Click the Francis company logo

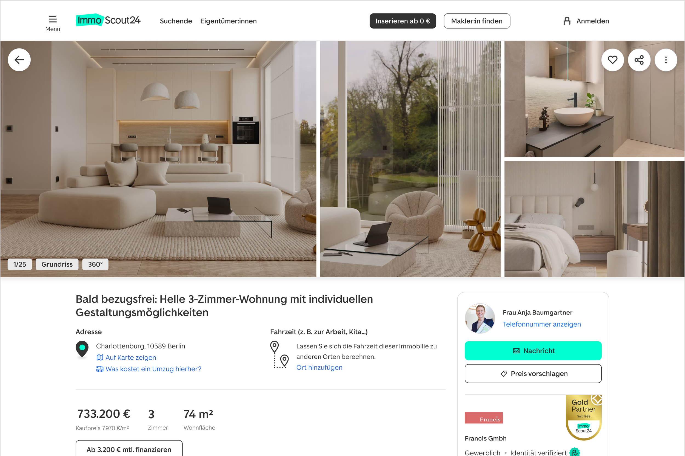(484, 418)
